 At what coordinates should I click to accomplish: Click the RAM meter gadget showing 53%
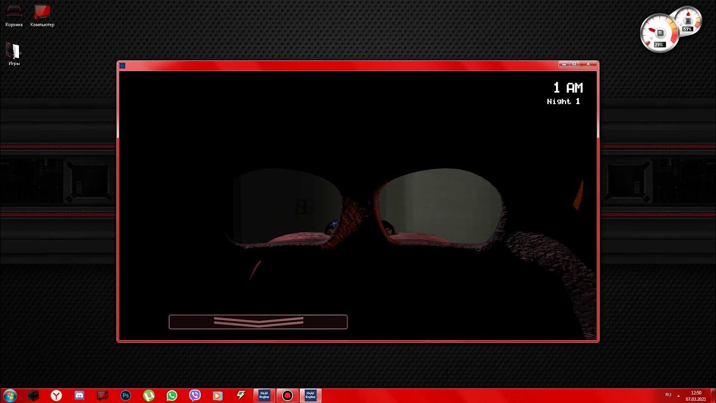687,21
